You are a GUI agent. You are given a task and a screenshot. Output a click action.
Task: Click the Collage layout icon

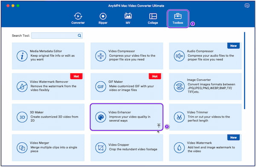tap(153, 16)
